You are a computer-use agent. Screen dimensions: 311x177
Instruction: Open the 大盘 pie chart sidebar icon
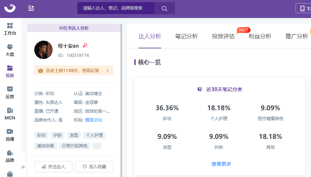pyautogui.click(x=10, y=50)
